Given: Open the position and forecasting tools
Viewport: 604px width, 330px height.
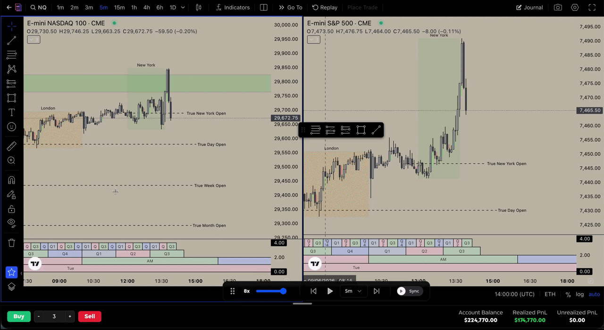Looking at the screenshot, I should 12,84.
